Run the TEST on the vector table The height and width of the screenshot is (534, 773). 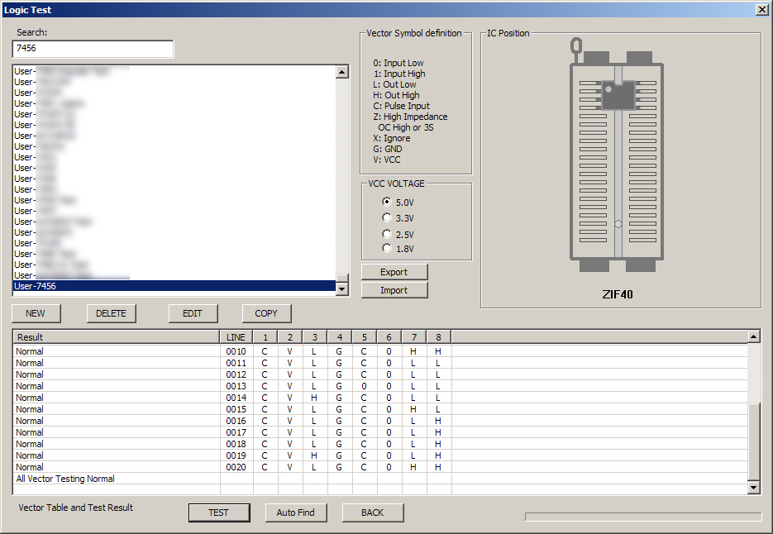[x=219, y=513]
